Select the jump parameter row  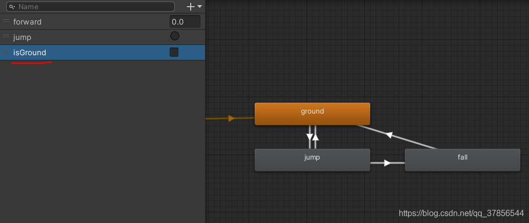[x=103, y=37]
